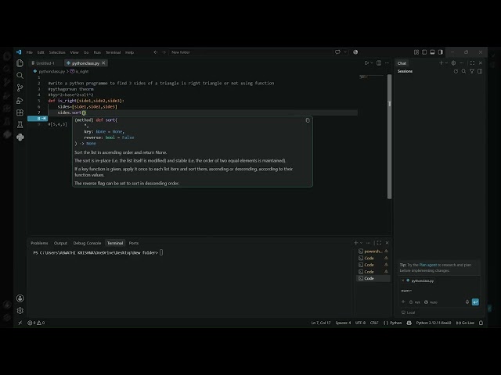Toggle the secondary side bar layout
Viewport: 501px width, 375px height.
[441, 52]
